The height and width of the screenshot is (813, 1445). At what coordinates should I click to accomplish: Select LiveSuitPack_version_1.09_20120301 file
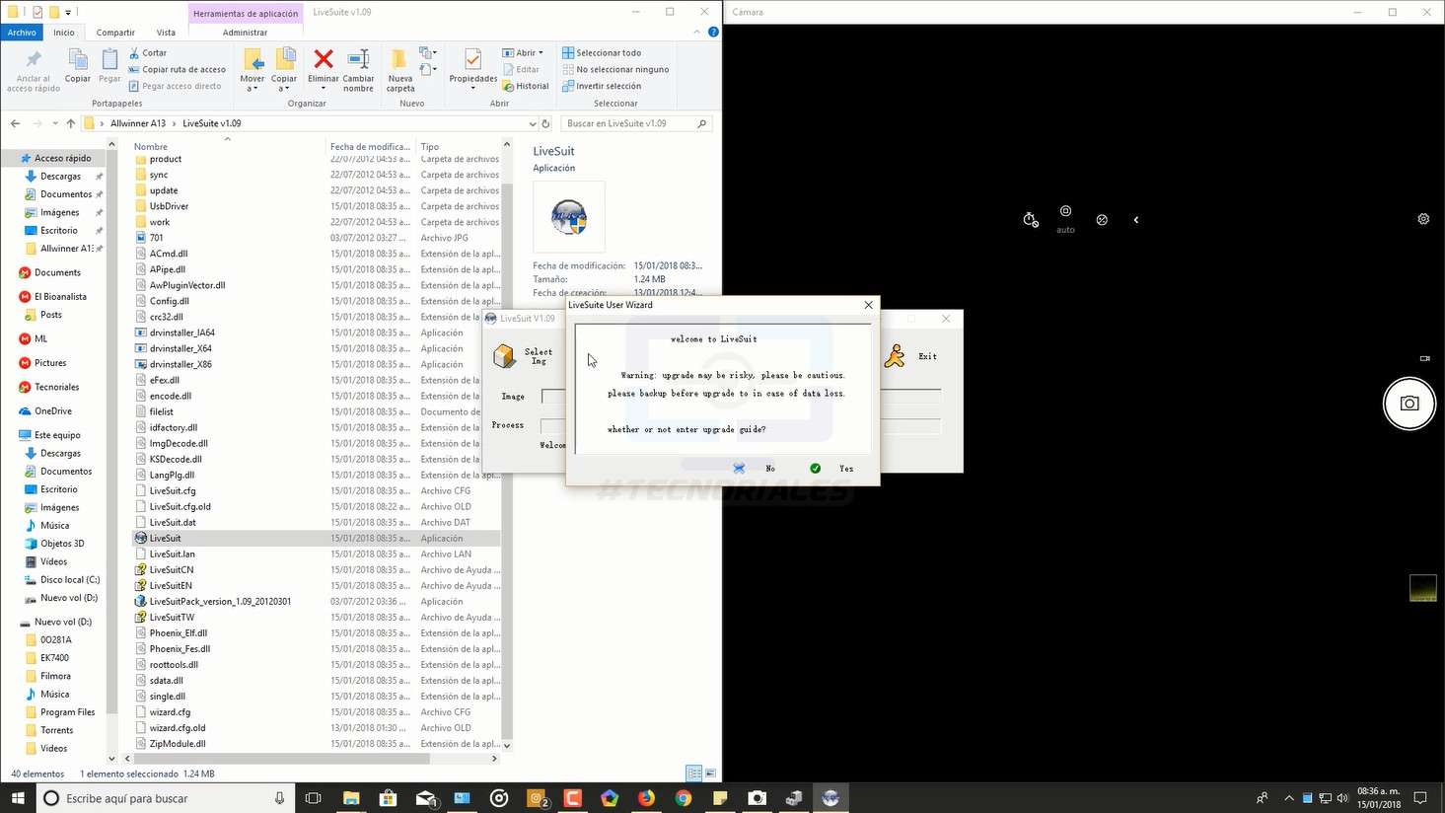coord(220,602)
